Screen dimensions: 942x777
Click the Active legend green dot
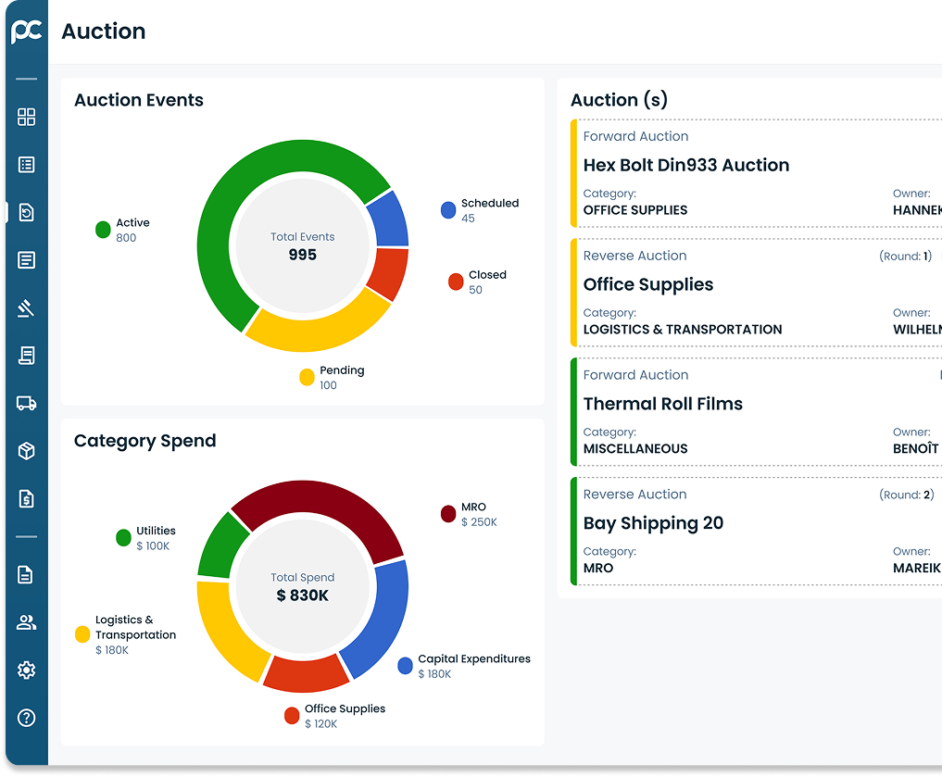coord(103,230)
